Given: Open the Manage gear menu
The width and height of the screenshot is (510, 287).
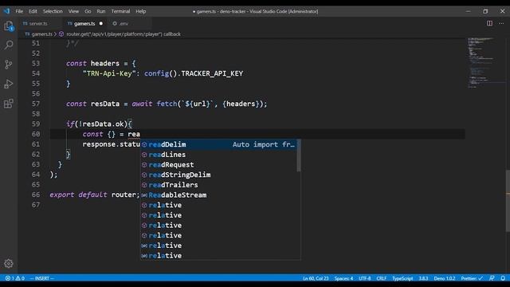Looking at the screenshot, I should (x=9, y=263).
